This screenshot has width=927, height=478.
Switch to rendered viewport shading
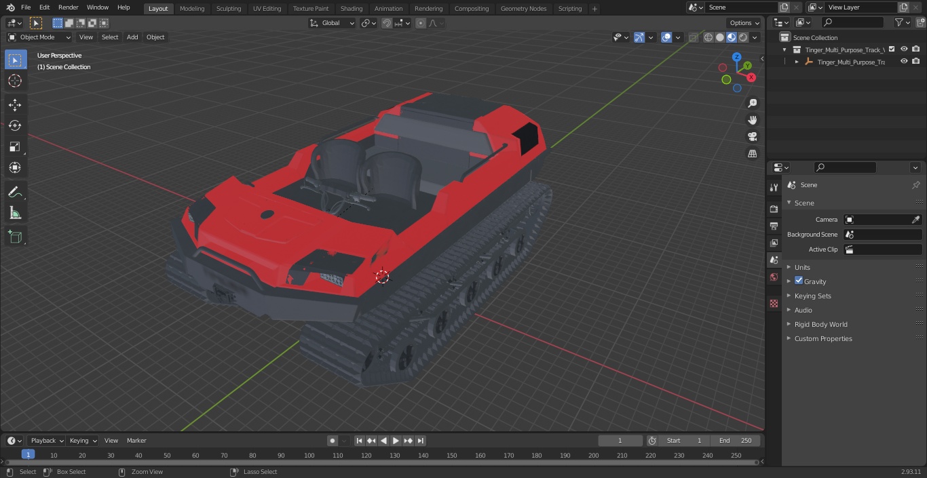pyautogui.click(x=743, y=37)
